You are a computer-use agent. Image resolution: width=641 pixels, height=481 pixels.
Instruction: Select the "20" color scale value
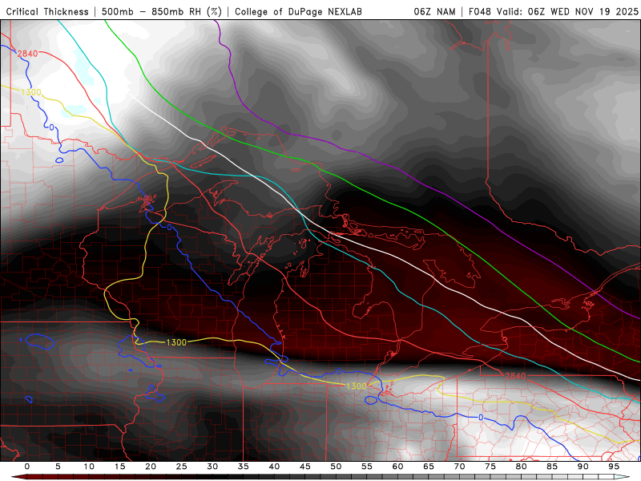[151, 467]
